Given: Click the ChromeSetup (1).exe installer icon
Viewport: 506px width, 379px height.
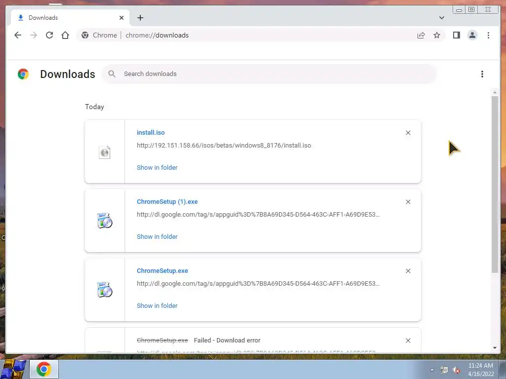Looking at the screenshot, I should [x=105, y=221].
